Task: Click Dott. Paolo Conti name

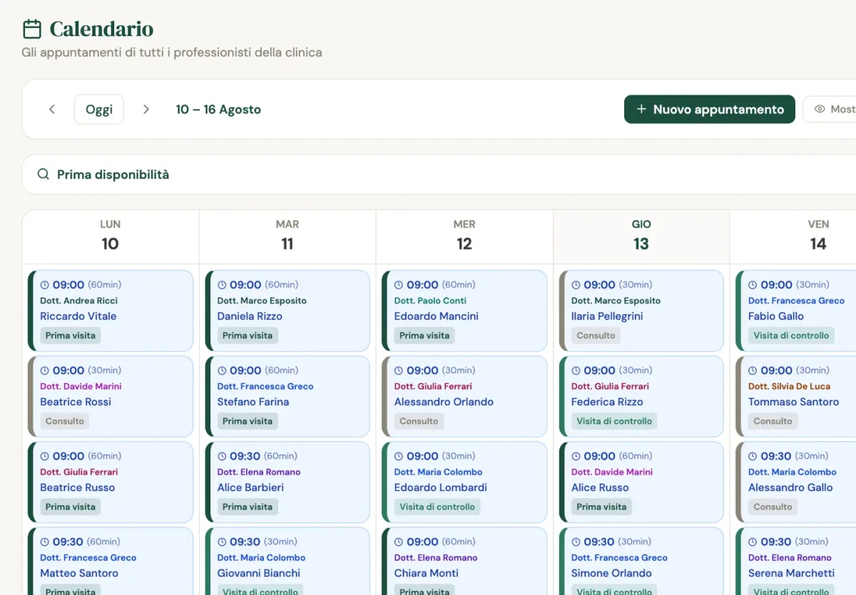Action: coord(430,300)
